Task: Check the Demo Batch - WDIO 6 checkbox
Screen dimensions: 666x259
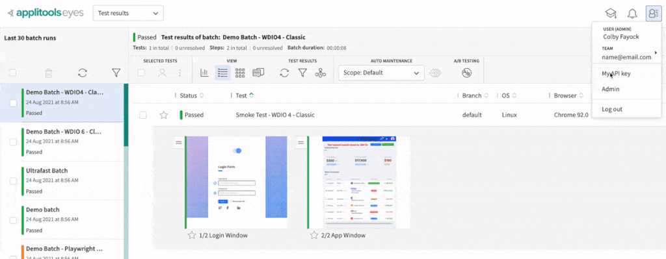Action: pyautogui.click(x=13, y=142)
